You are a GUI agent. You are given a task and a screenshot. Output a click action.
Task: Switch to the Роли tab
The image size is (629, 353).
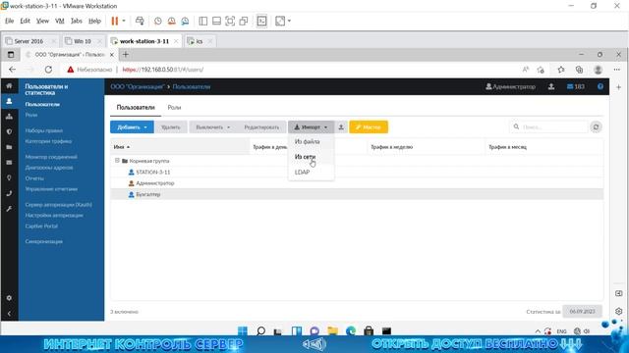pos(174,107)
